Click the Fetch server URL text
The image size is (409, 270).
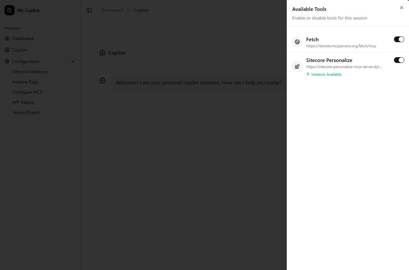[341, 46]
